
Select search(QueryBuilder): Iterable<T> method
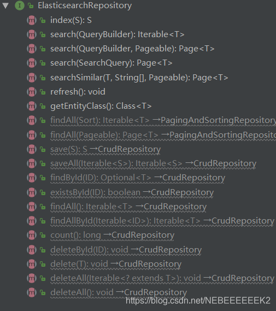pyautogui.click(x=117, y=34)
